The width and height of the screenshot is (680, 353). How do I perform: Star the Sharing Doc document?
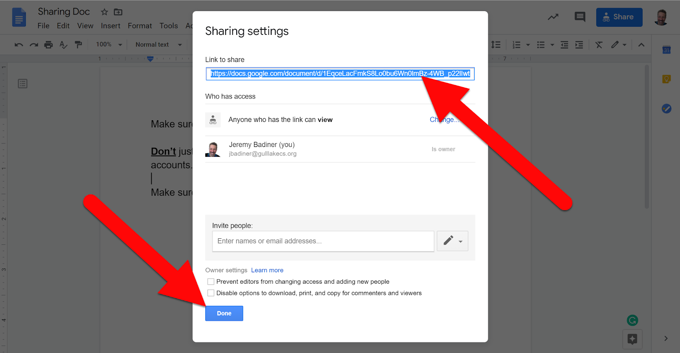coord(105,12)
